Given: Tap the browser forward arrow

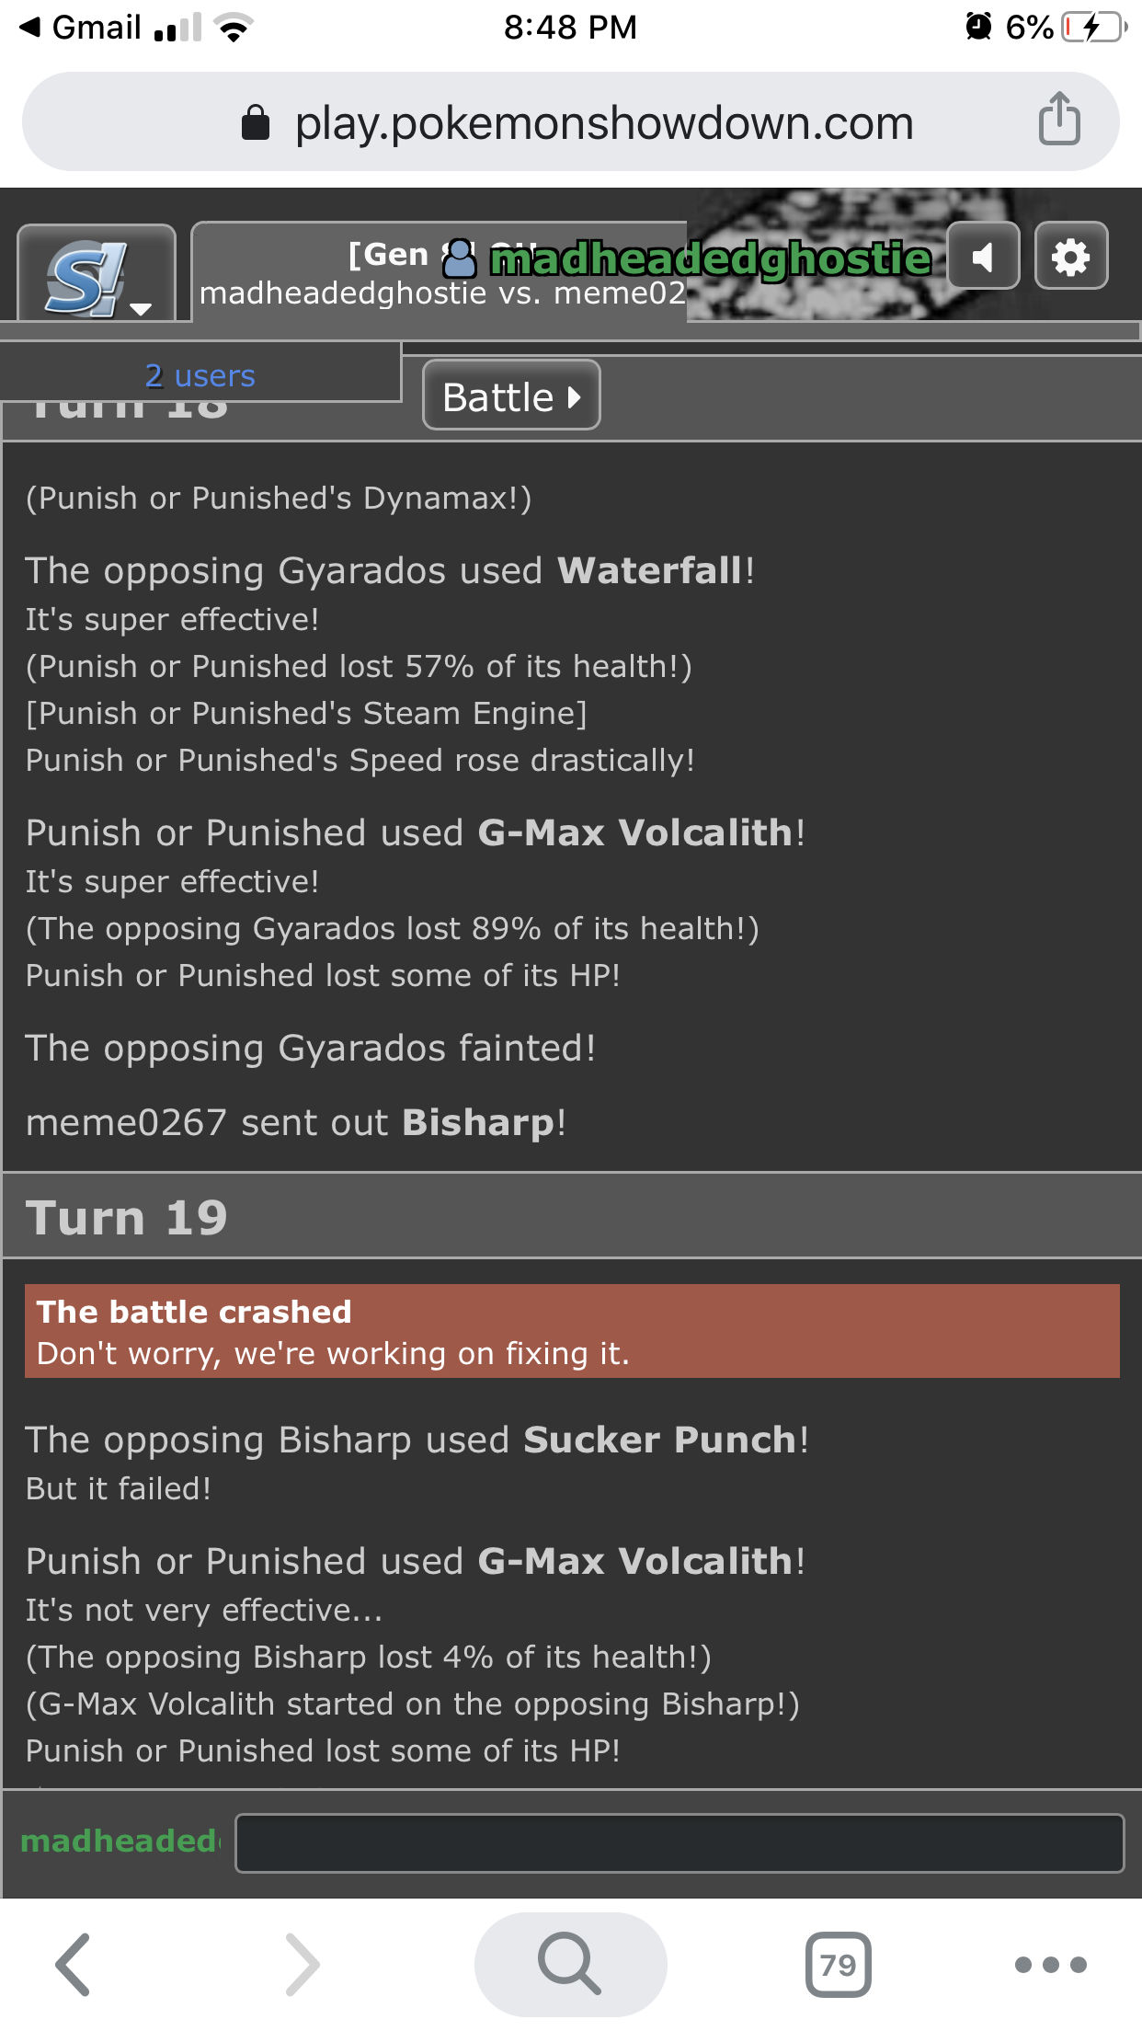Looking at the screenshot, I should (x=302, y=1965).
